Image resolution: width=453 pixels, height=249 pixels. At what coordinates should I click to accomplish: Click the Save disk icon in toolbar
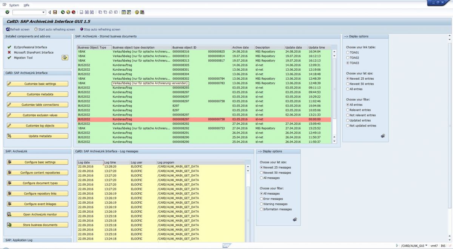(55, 12)
